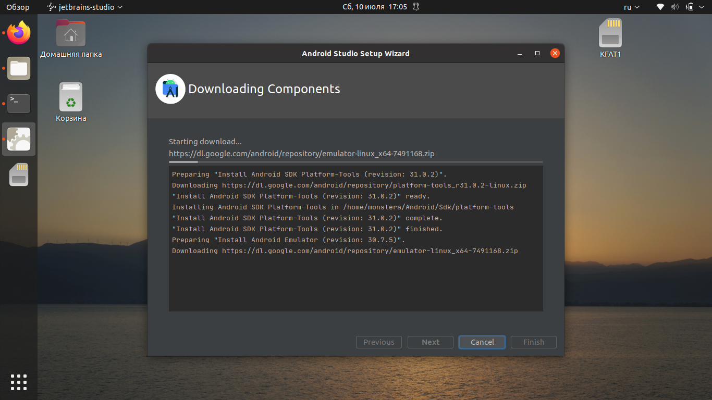Click the download progress bar

point(355,162)
